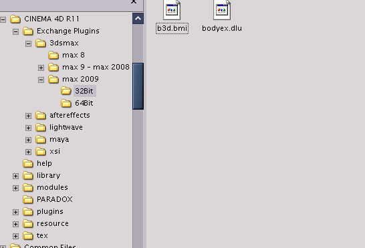Expand the aftereffects folder node
Screen dimensions: 365x248
[28, 116]
